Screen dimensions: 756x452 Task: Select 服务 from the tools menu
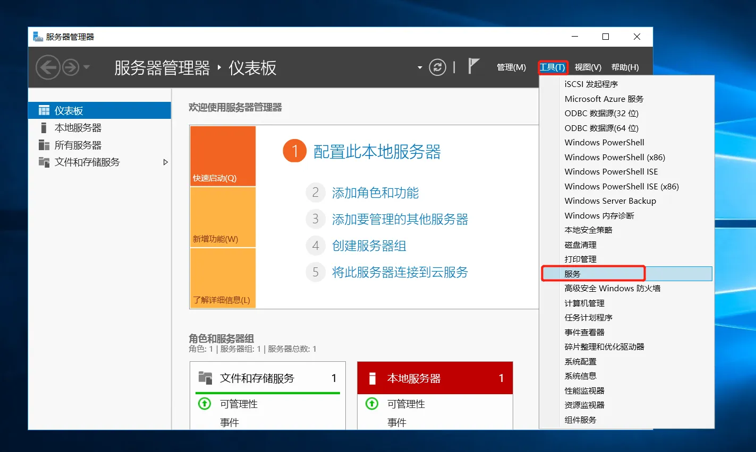(573, 274)
